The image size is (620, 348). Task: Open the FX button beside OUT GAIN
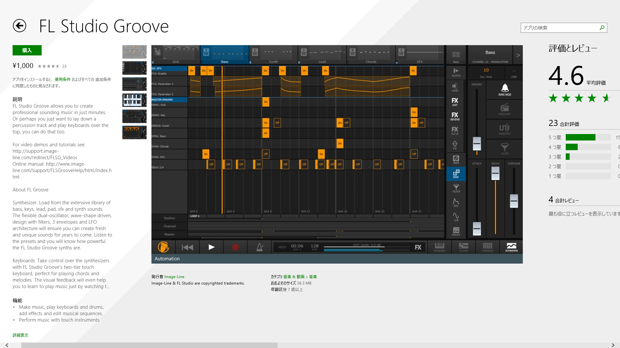tap(418, 247)
